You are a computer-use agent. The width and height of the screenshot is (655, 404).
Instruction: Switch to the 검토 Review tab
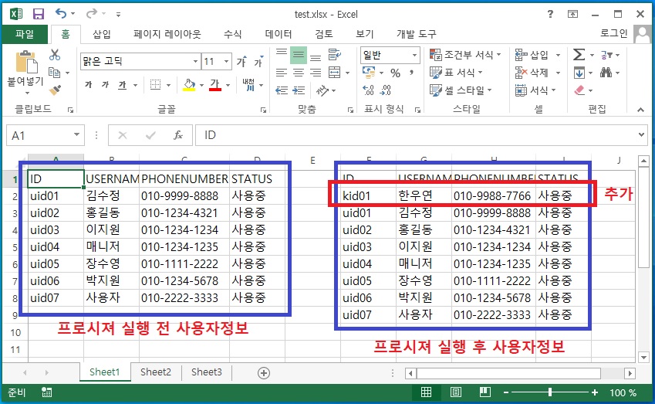coord(324,34)
